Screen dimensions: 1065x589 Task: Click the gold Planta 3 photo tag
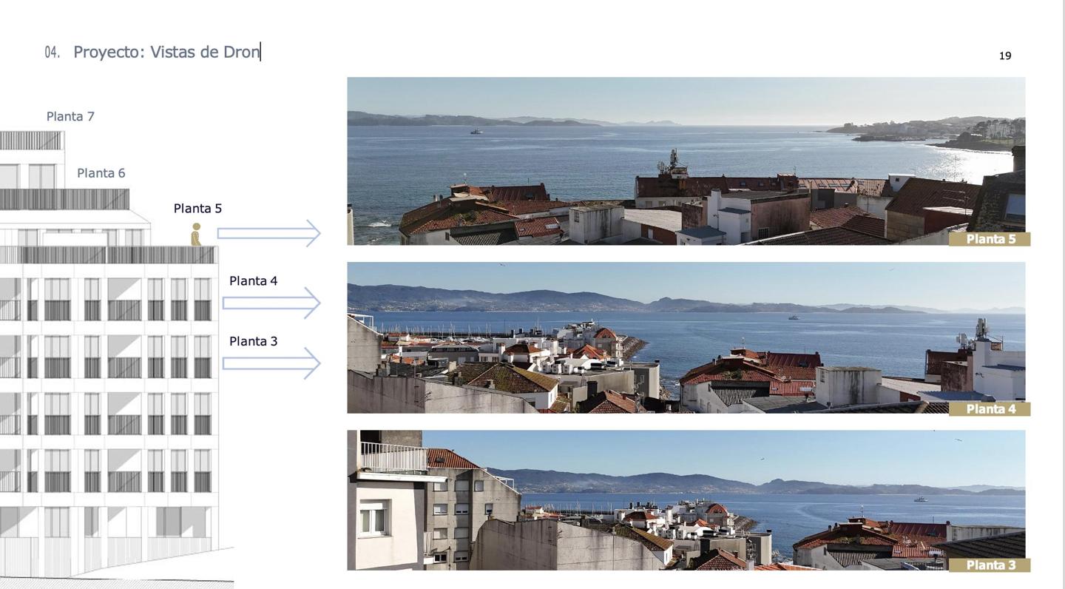pos(990,565)
